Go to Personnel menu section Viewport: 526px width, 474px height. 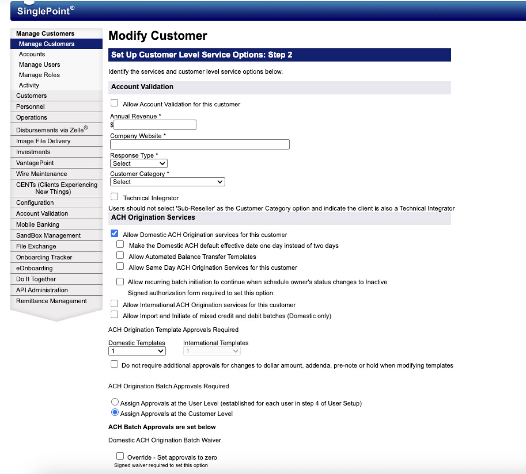(56, 106)
